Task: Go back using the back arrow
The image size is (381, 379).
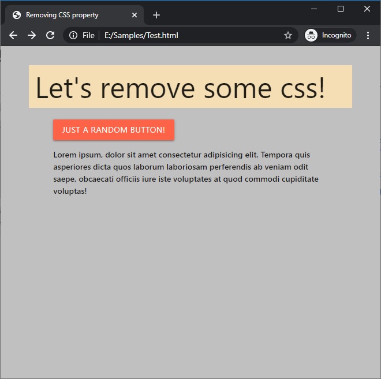Action: pos(13,35)
